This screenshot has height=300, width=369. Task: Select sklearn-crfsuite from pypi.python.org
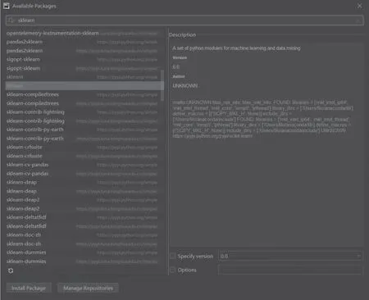coord(84,147)
